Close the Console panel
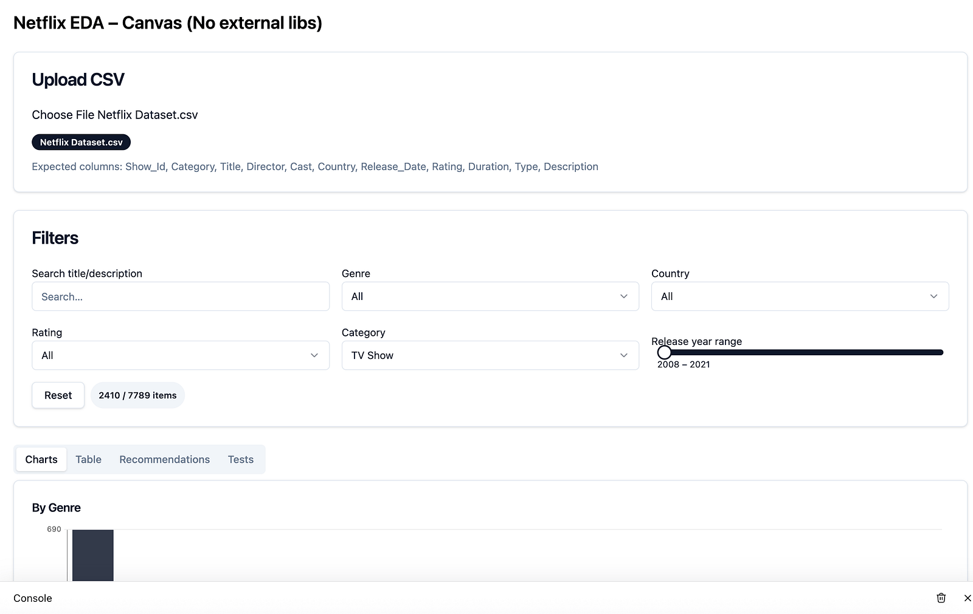This screenshot has width=973, height=614. tap(967, 598)
